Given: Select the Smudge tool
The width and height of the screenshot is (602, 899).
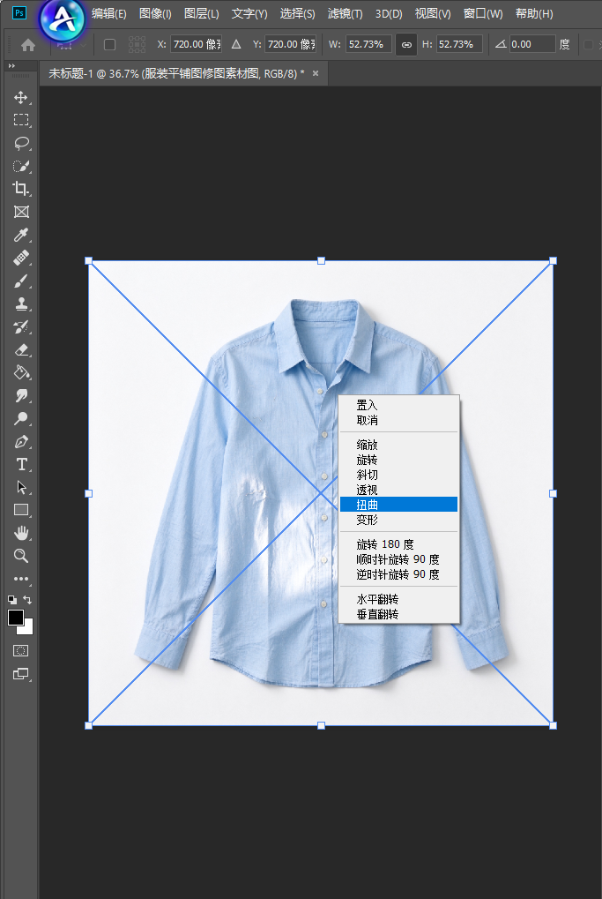Looking at the screenshot, I should click(21, 395).
